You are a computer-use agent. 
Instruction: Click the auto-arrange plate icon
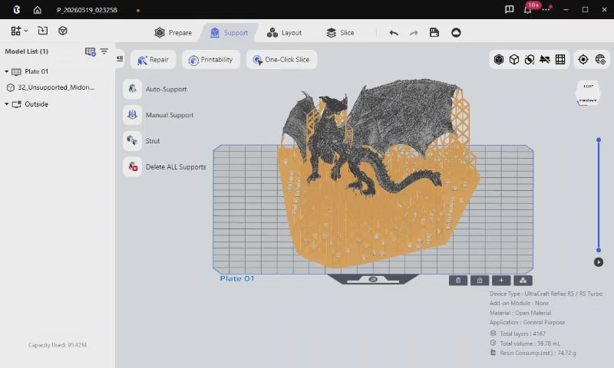[523, 281]
